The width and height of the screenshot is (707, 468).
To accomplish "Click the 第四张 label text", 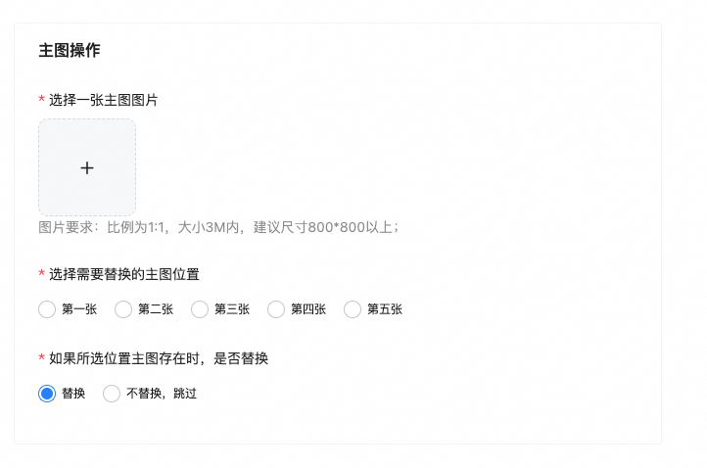I will pyautogui.click(x=308, y=309).
